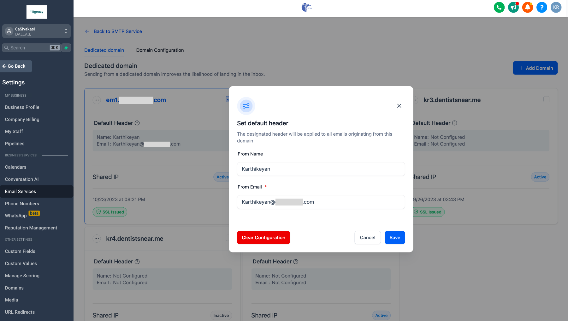Save the default header settings

click(395, 238)
